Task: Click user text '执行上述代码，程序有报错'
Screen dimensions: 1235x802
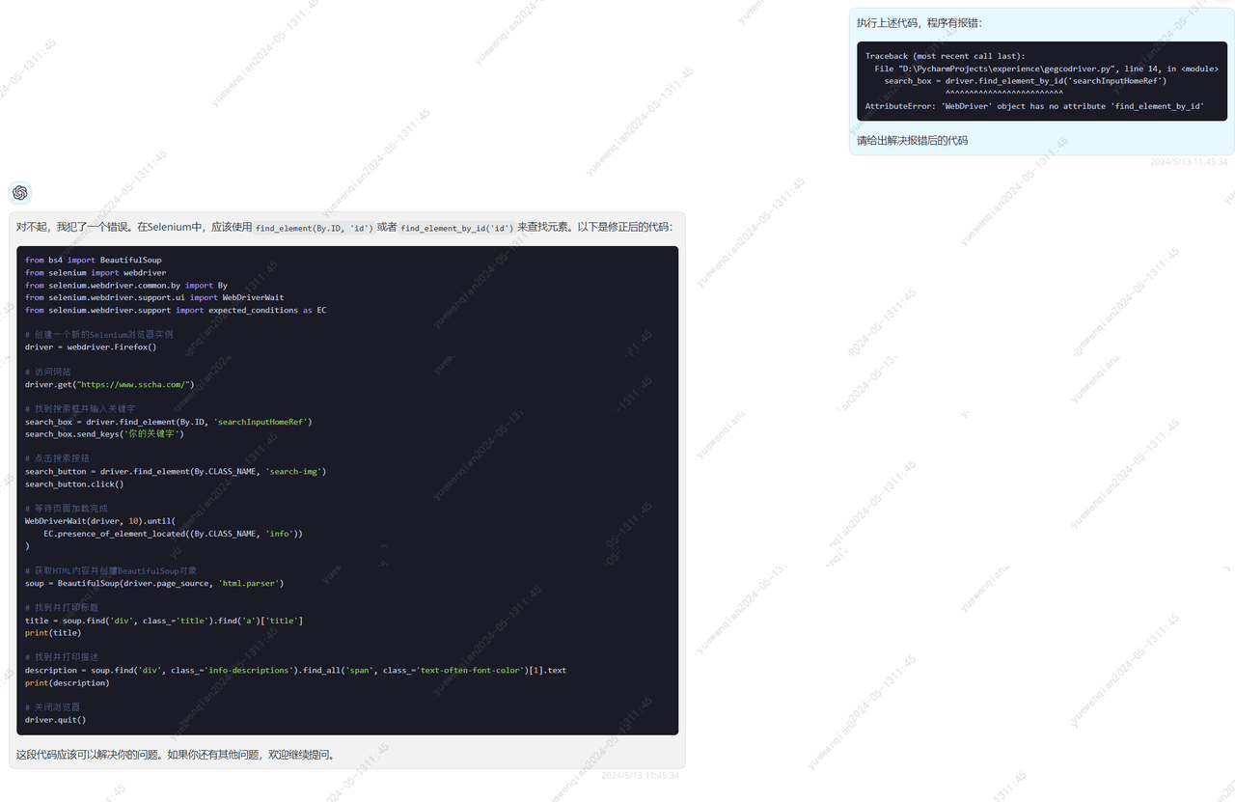Action: point(919,23)
